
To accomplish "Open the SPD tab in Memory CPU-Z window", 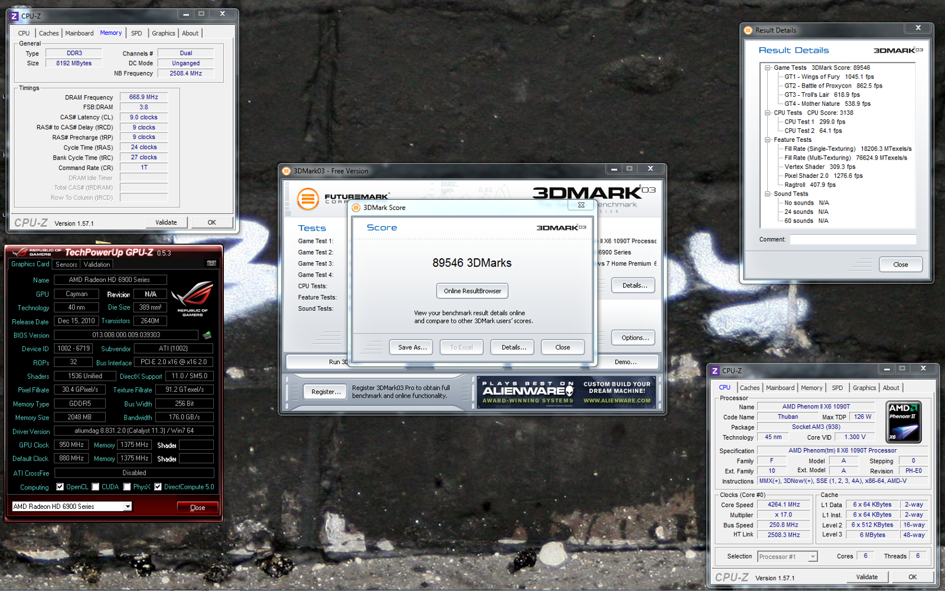I will [x=136, y=34].
